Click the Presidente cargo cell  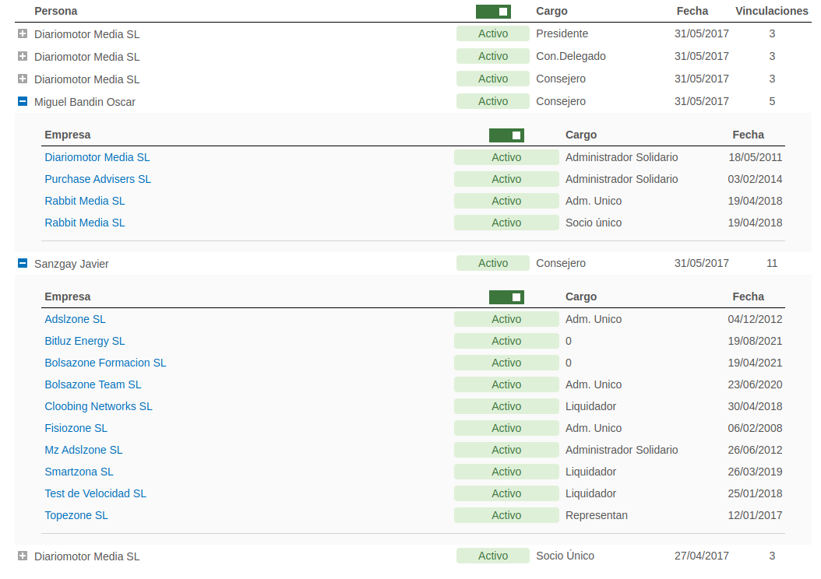[x=562, y=33]
